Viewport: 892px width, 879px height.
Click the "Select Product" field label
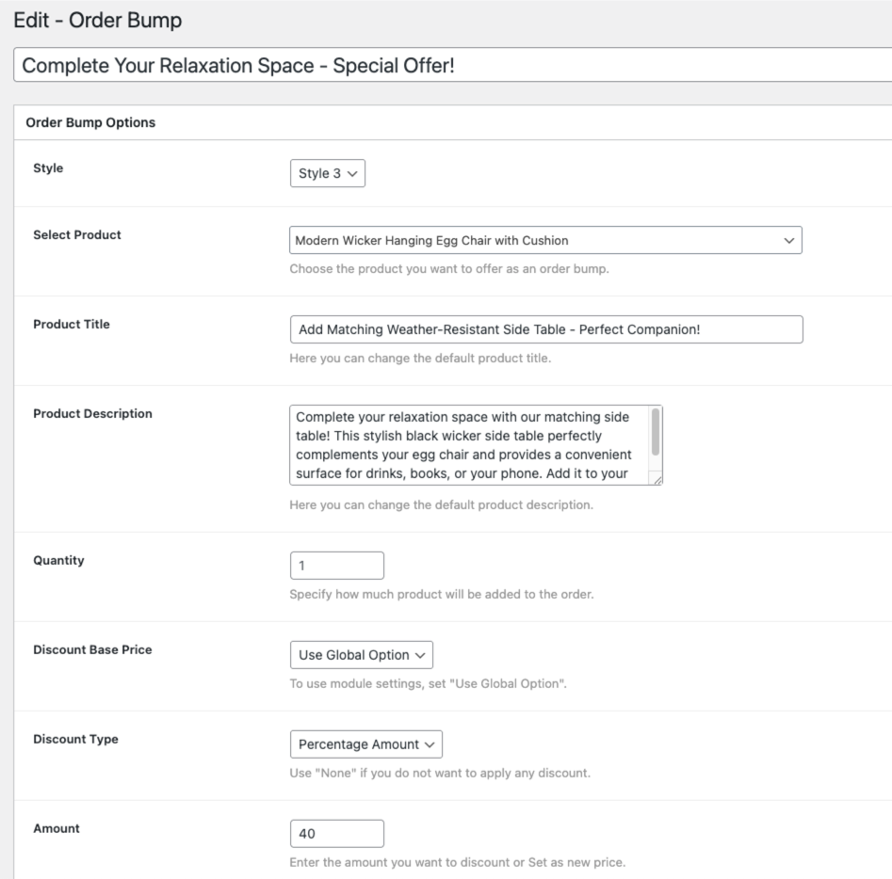pyautogui.click(x=77, y=234)
